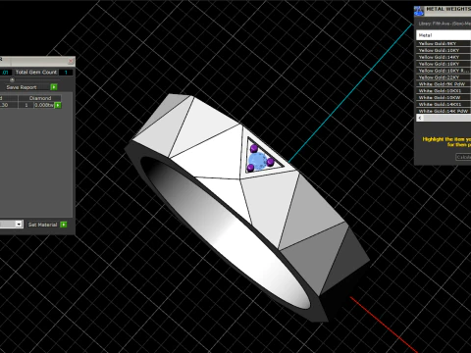This screenshot has height=353, width=471.
Task: Click the green arrow beside Save Report
Action: pyautogui.click(x=54, y=87)
